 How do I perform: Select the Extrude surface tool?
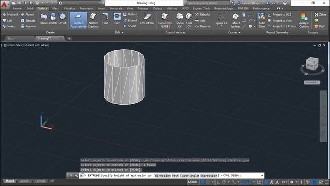(28, 21)
